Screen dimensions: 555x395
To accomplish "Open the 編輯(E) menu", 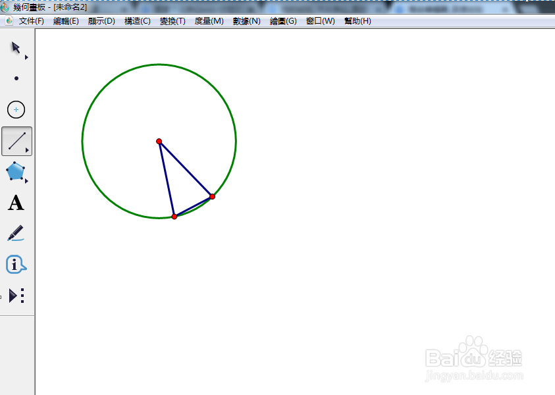I will tap(66, 21).
